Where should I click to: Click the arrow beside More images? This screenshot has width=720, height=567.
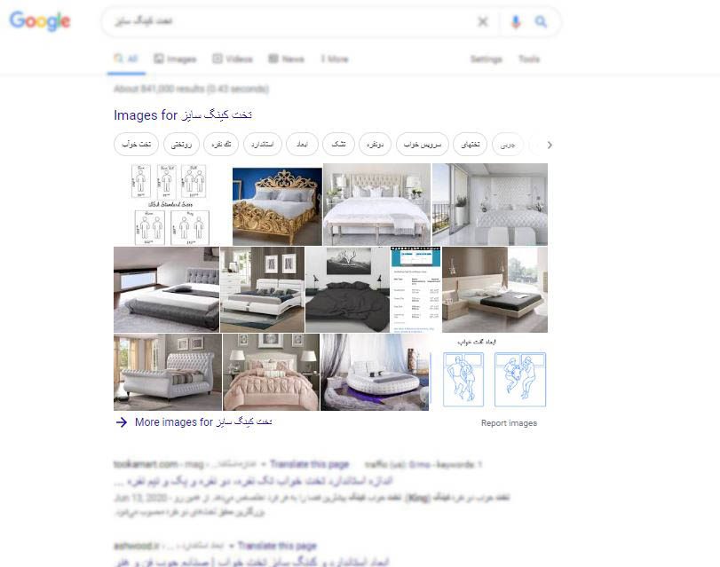(x=122, y=421)
